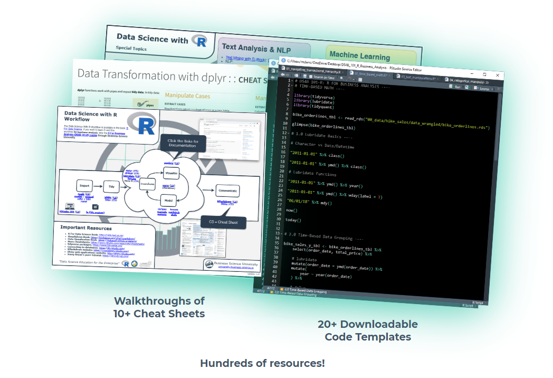Click the back navigation arrow in RStudio editor
This screenshot has height=378, width=553.
coord(283,75)
